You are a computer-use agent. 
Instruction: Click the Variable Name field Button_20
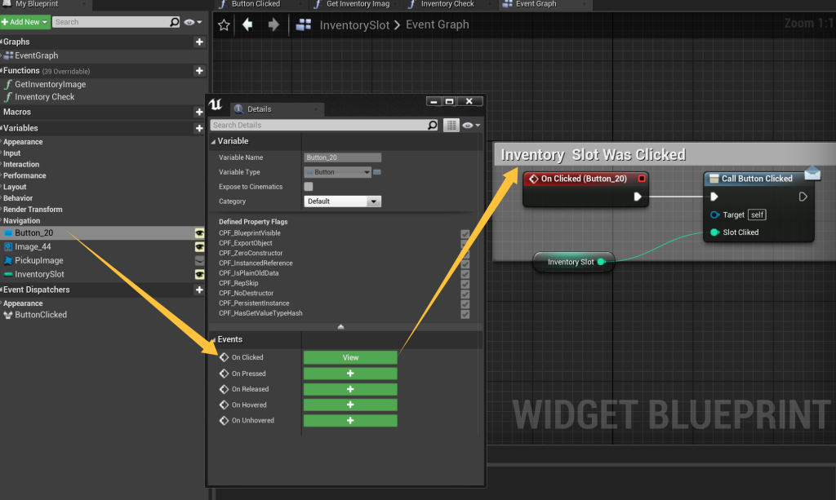(x=342, y=157)
